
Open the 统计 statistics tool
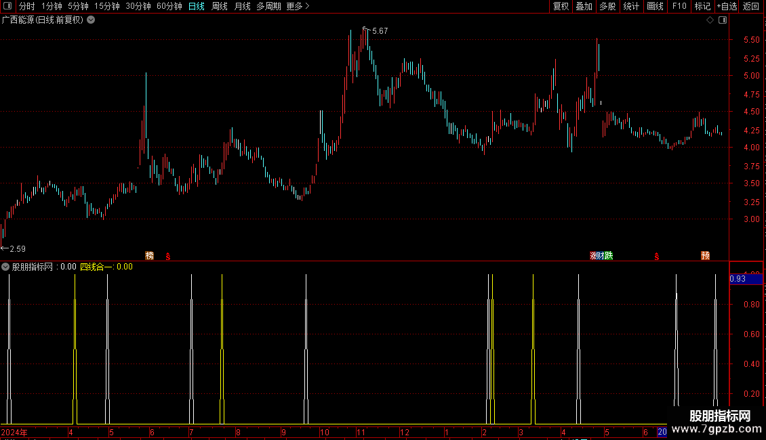pyautogui.click(x=630, y=6)
